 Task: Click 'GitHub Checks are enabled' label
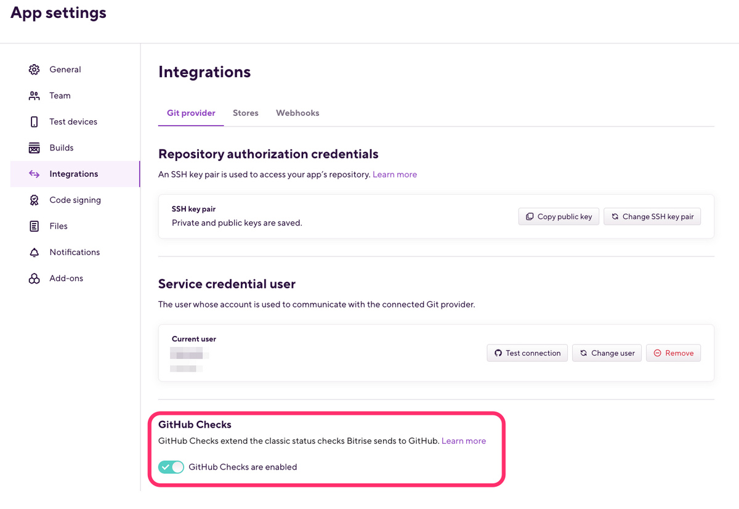coord(243,467)
